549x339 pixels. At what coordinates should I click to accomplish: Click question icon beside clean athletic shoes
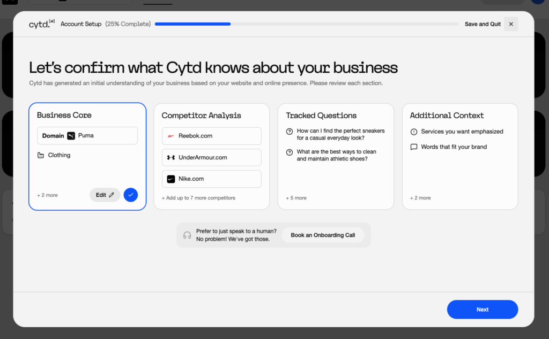(290, 152)
